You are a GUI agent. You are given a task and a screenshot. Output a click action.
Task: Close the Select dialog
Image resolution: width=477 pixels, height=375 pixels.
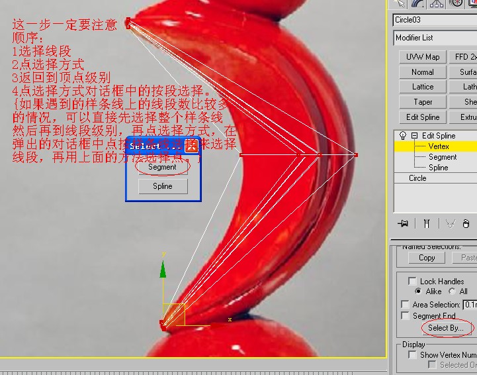coord(191,146)
